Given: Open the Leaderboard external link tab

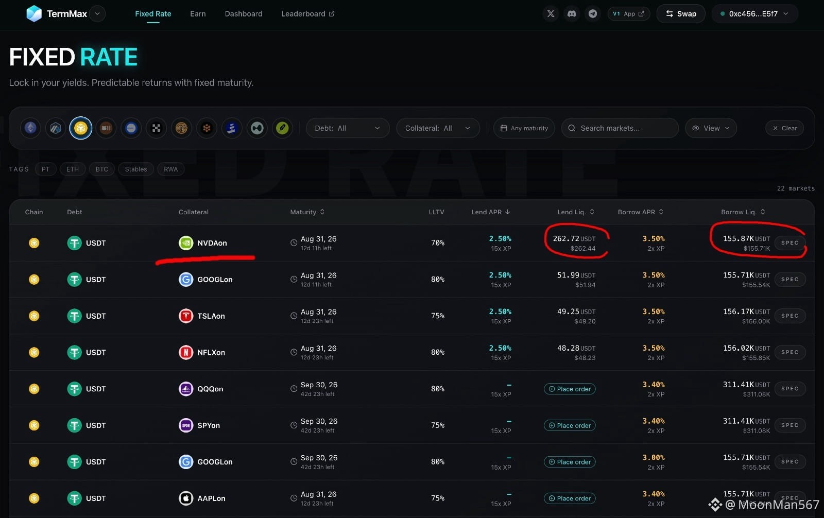Looking at the screenshot, I should click(x=308, y=14).
